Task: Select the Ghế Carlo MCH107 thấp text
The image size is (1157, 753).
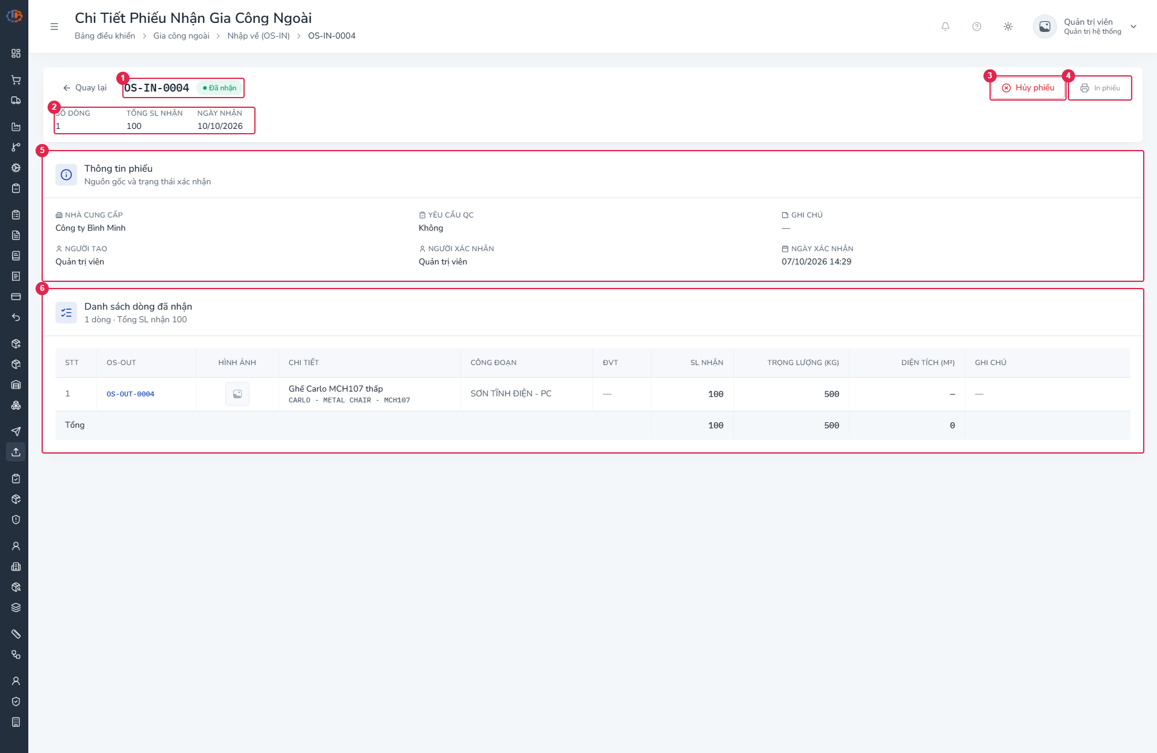Action: click(336, 389)
